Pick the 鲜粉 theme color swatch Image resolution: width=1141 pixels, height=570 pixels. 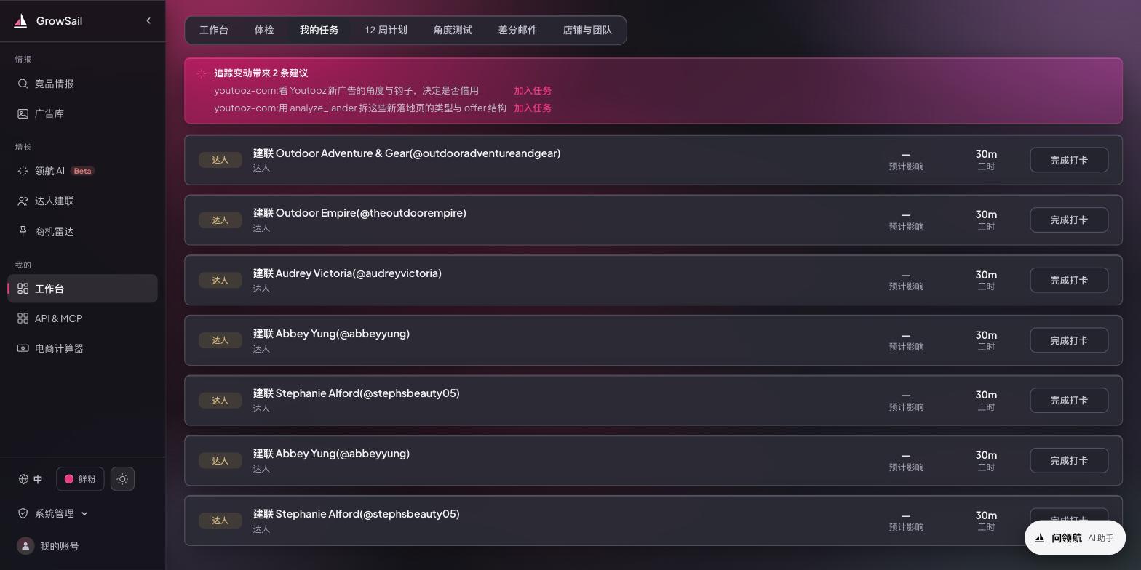[69, 479]
